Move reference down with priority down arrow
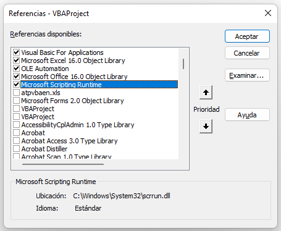Viewport: 281px width, 231px height. point(206,126)
